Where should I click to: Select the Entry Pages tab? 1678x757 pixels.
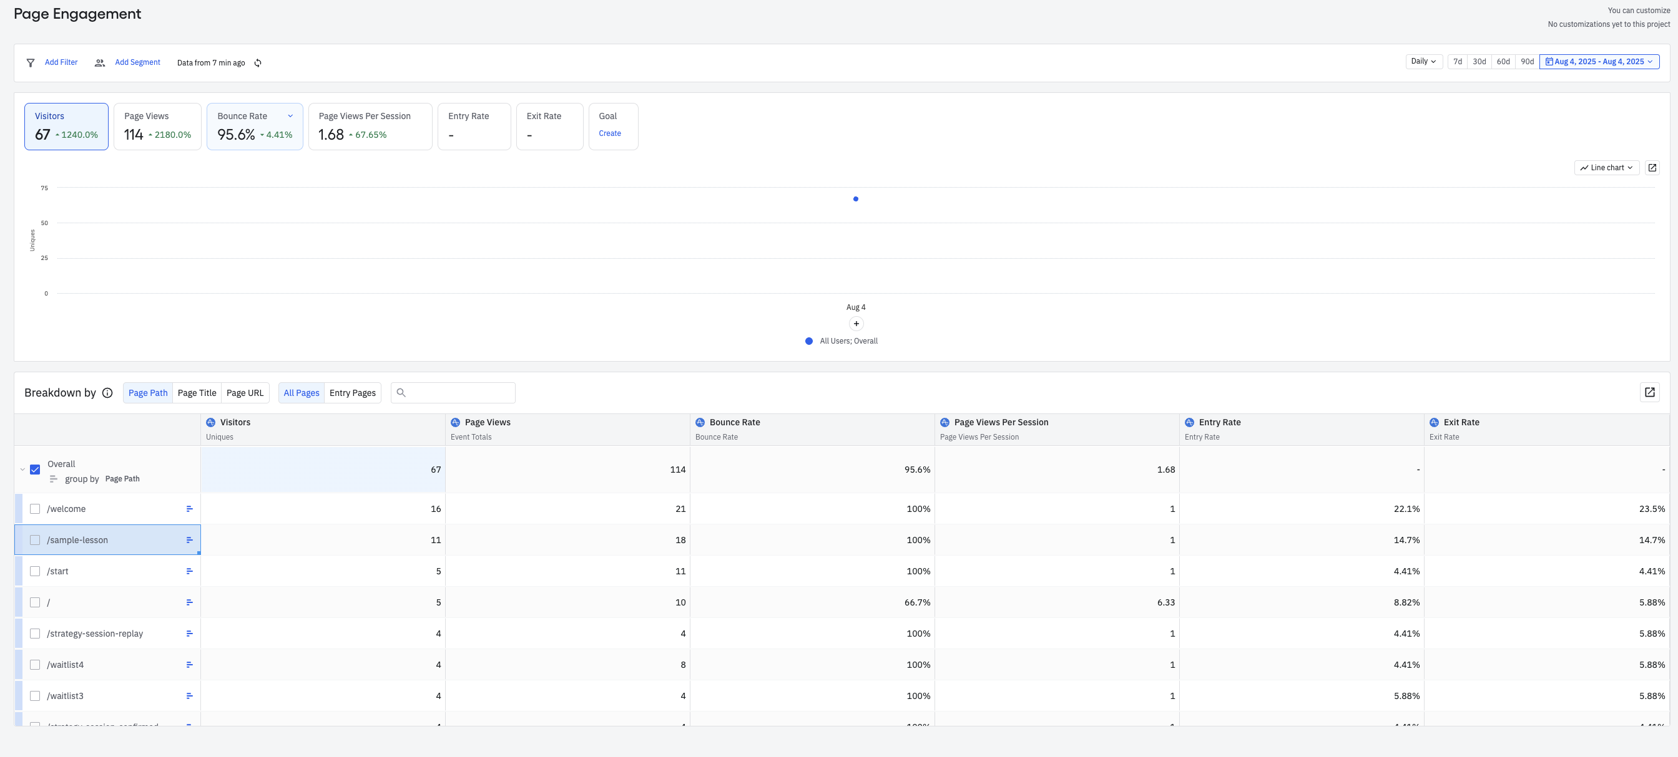point(353,393)
